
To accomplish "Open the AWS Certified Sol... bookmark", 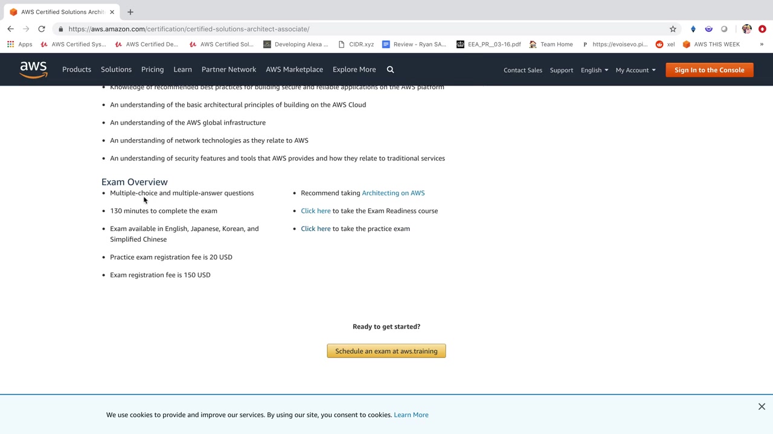I will pyautogui.click(x=221, y=44).
